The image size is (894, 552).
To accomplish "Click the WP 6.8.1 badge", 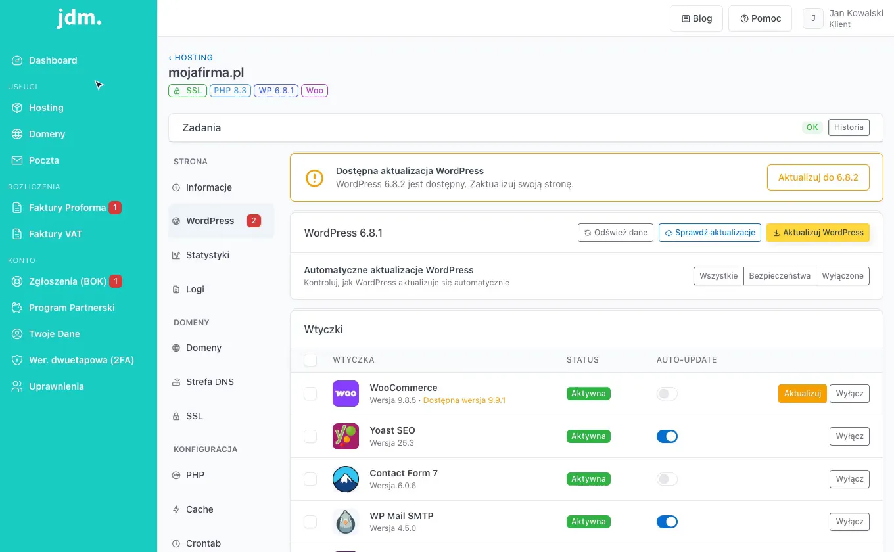I will pos(276,91).
